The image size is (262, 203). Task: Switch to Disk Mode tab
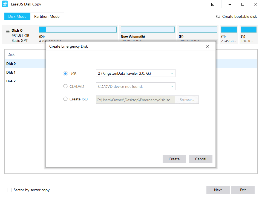tap(17, 16)
